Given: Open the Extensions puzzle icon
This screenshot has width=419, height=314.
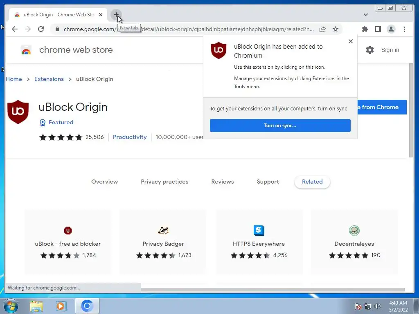Looking at the screenshot, I should pyautogui.click(x=365, y=29).
